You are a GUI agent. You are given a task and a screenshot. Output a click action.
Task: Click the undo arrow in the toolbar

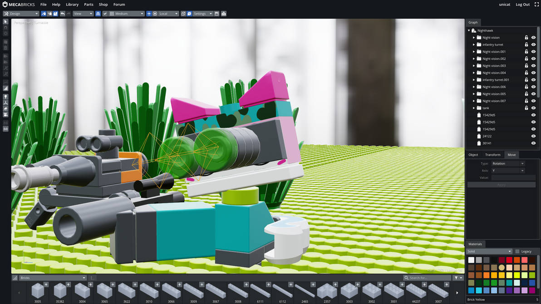(63, 14)
